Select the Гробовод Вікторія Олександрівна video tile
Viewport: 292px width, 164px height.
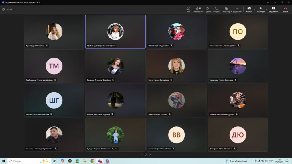(x=115, y=31)
